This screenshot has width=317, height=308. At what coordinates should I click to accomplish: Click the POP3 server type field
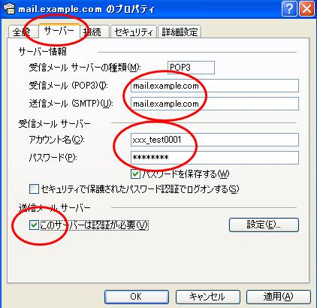191,68
